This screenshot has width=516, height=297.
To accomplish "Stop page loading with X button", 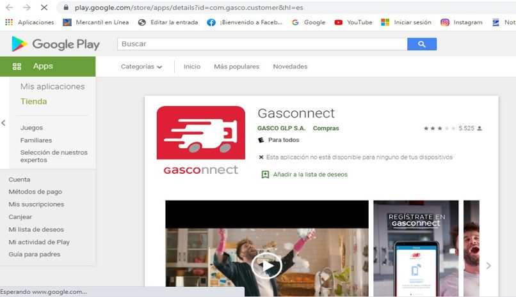I will click(44, 7).
